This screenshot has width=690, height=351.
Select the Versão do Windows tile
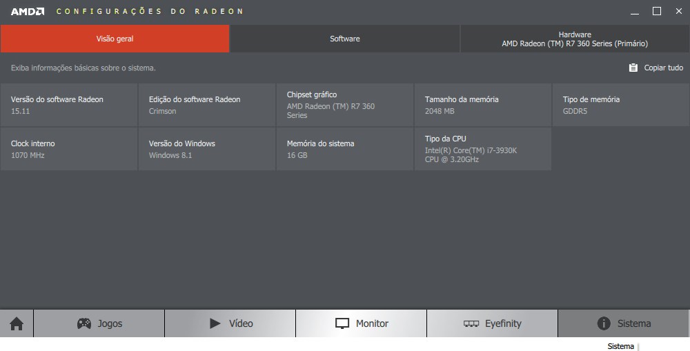pyautogui.click(x=207, y=149)
